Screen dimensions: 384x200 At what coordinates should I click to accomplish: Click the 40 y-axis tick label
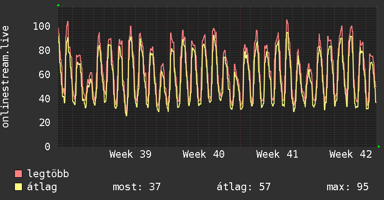pyautogui.click(x=45, y=99)
